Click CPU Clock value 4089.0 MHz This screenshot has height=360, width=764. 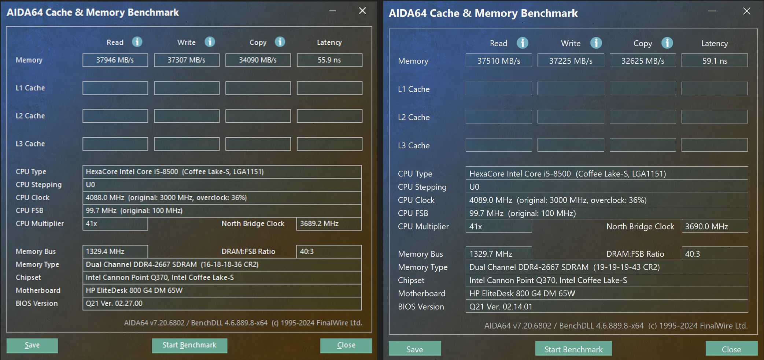click(x=607, y=200)
